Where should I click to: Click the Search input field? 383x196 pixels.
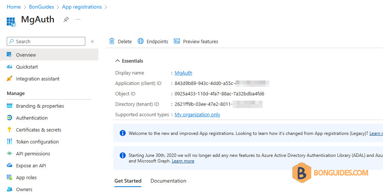pos(46,41)
